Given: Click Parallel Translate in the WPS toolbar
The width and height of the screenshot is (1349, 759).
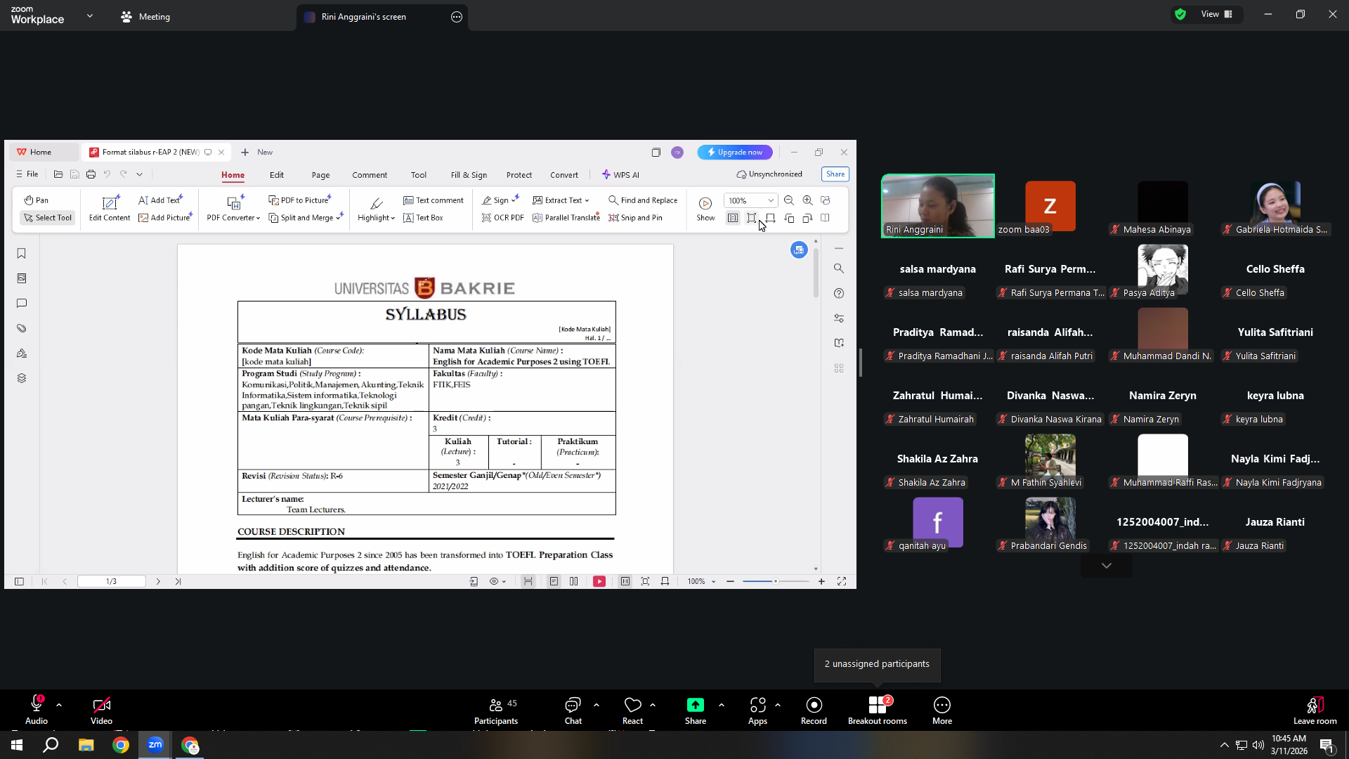Looking at the screenshot, I should pos(566,218).
